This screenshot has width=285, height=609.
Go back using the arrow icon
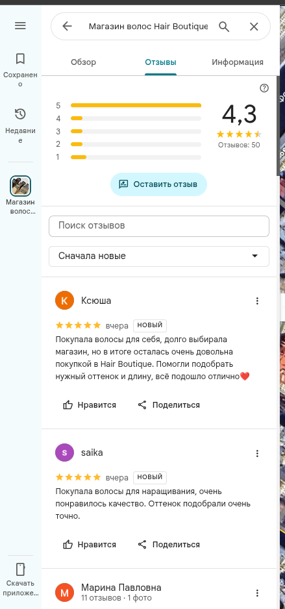pyautogui.click(x=67, y=27)
